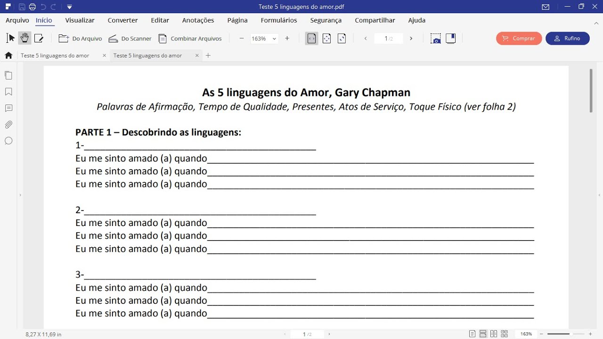Open the Formulários menu

279,20
